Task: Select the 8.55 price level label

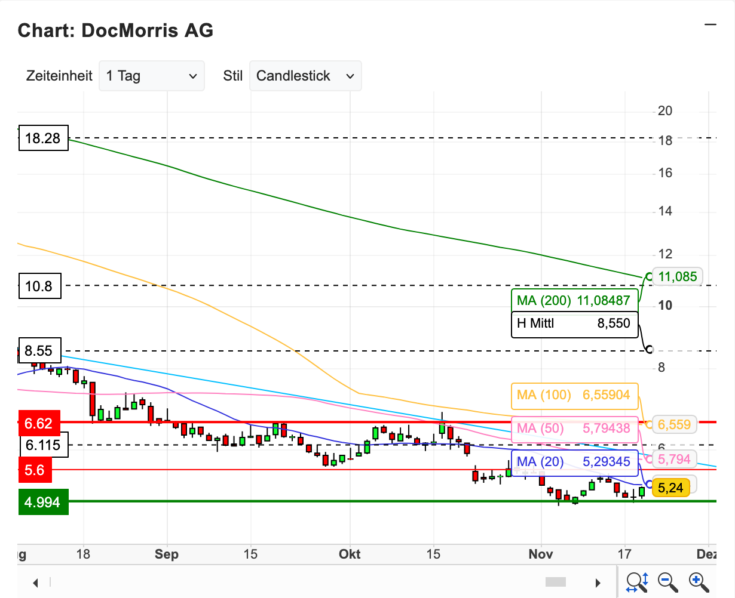Action: [x=39, y=350]
